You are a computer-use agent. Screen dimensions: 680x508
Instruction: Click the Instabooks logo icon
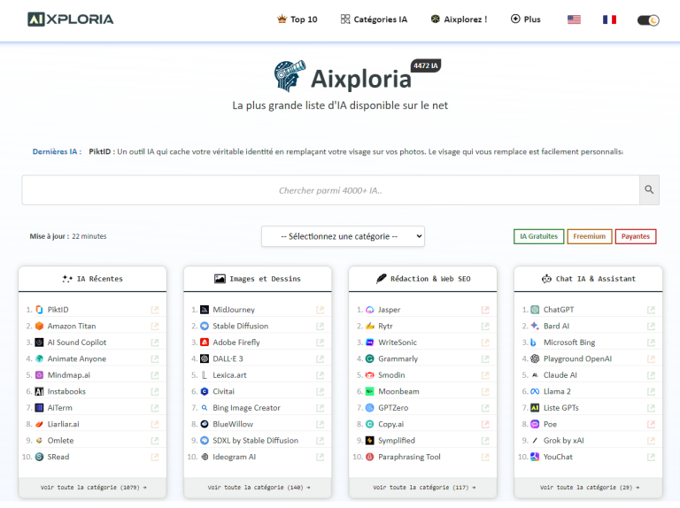tap(39, 391)
